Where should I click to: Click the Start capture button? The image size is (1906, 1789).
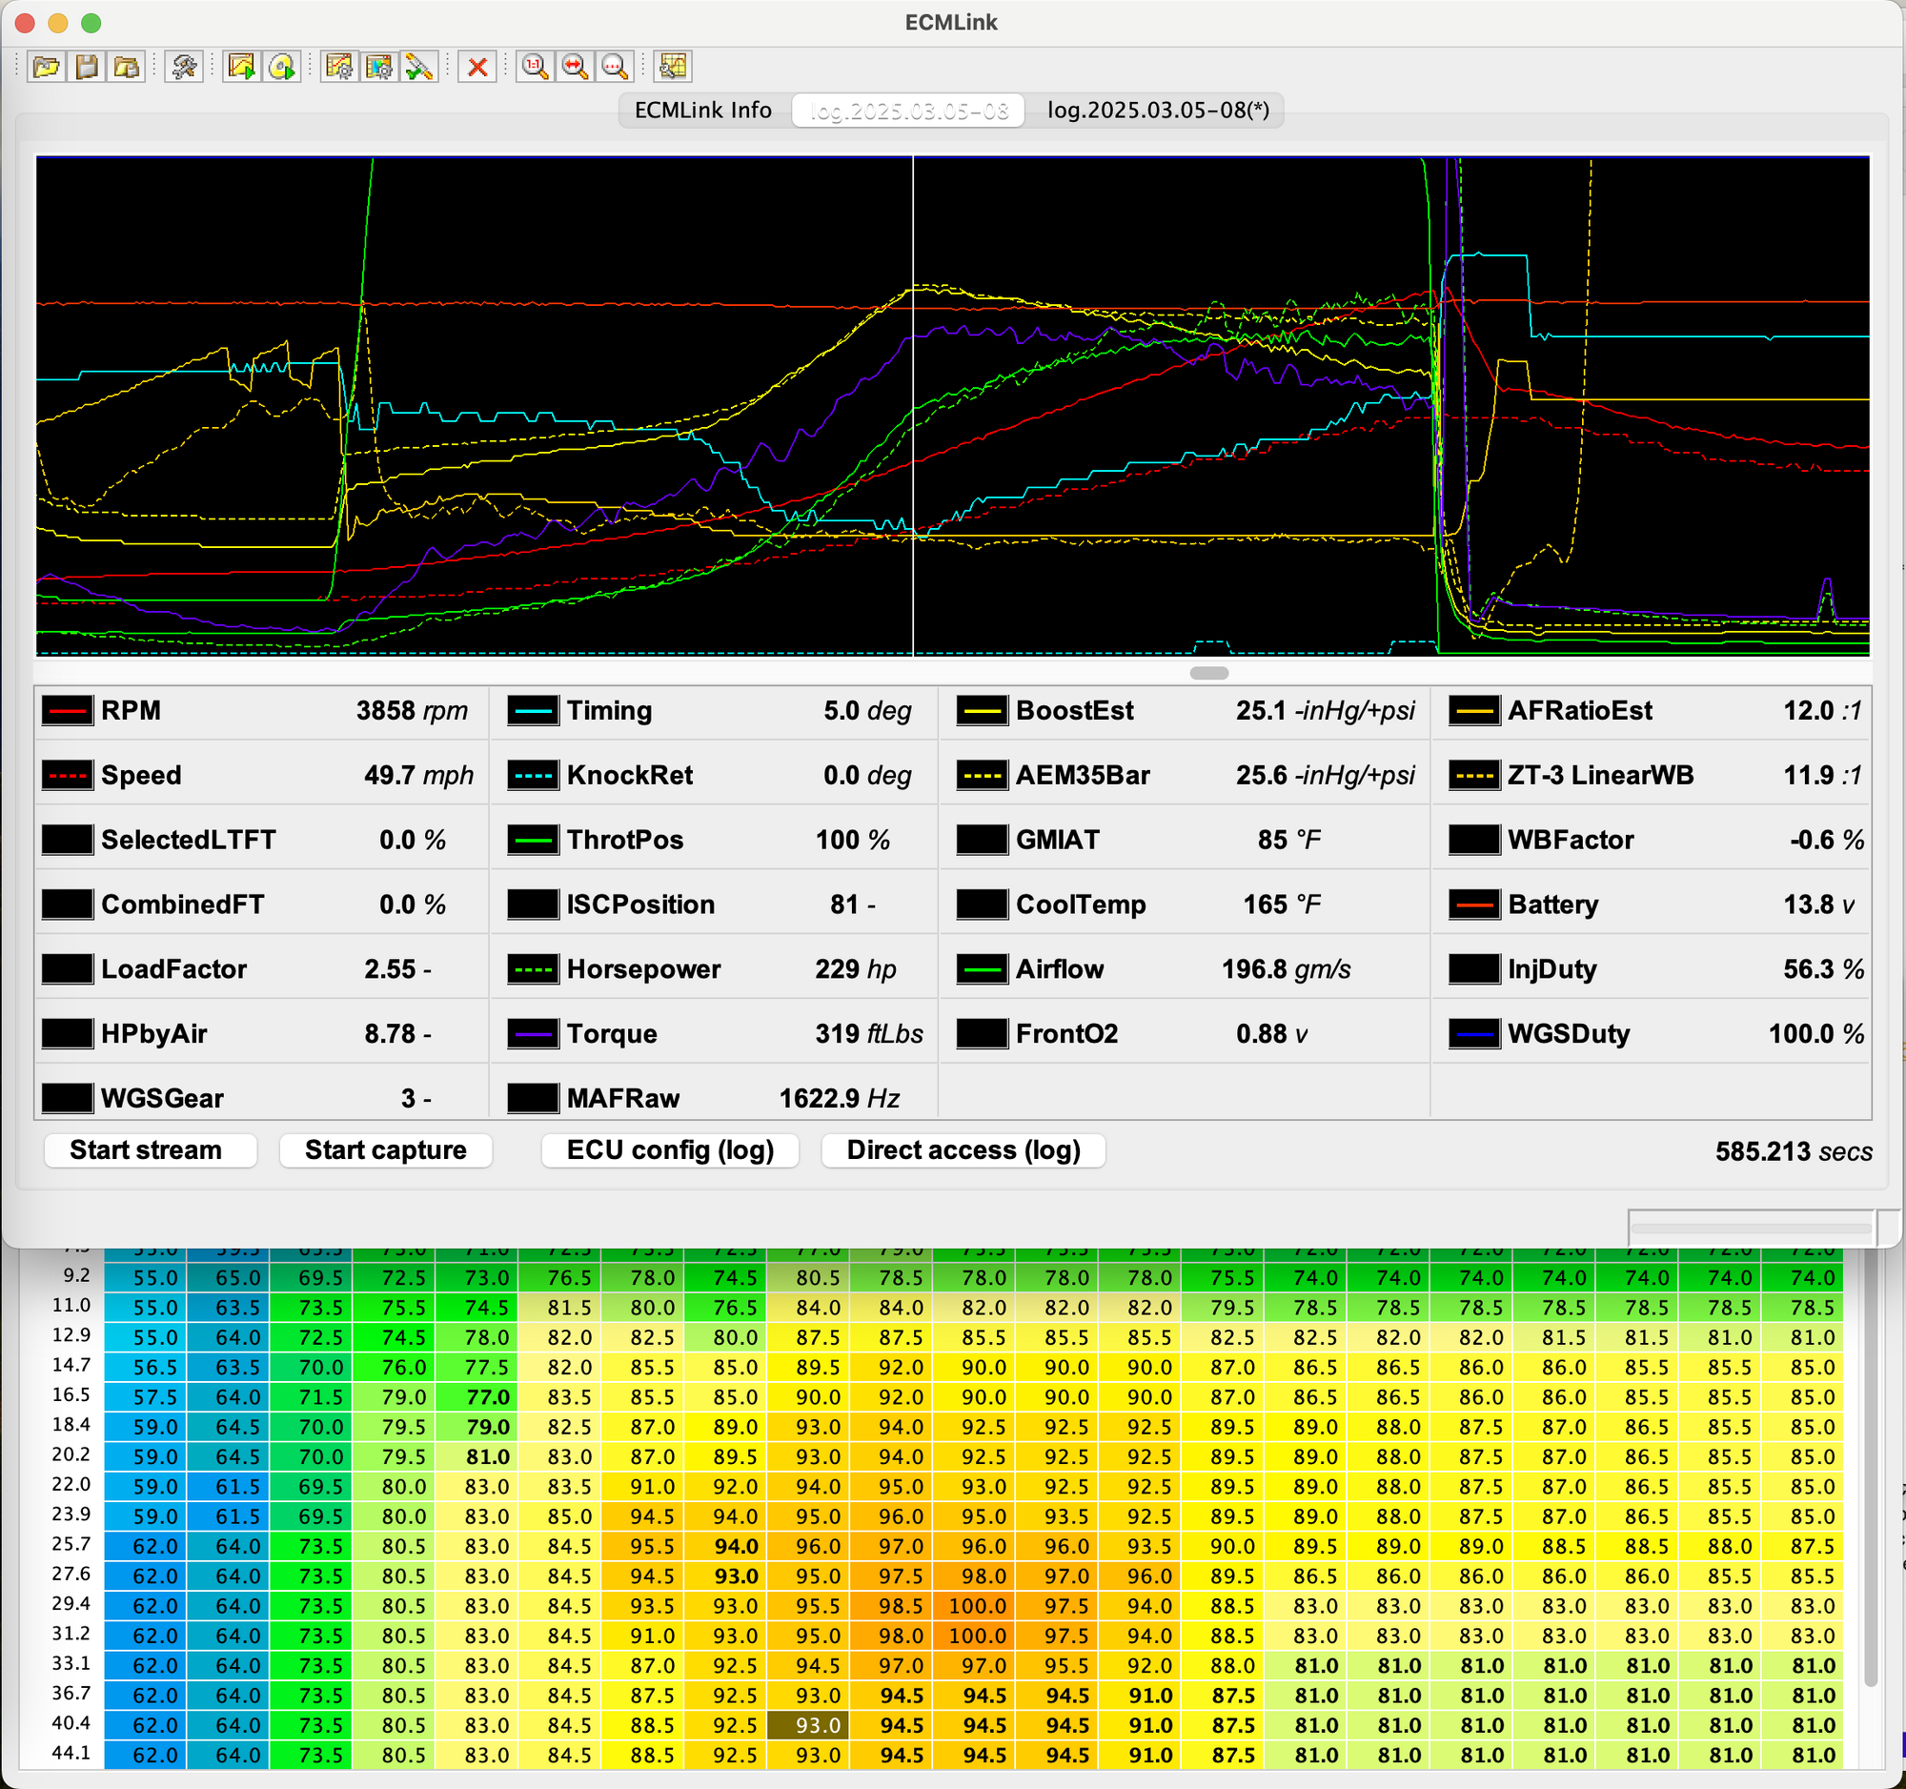(385, 1149)
